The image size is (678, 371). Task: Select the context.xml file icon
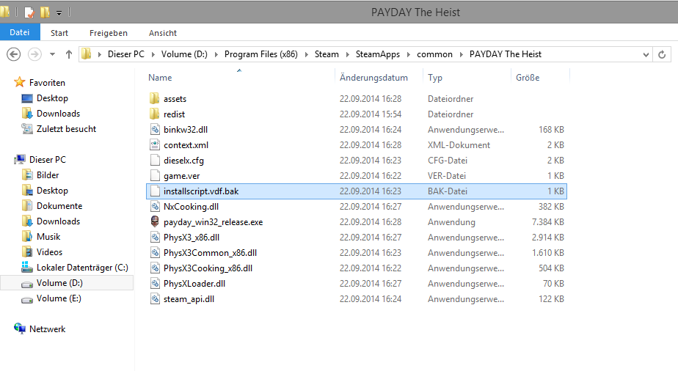click(155, 145)
